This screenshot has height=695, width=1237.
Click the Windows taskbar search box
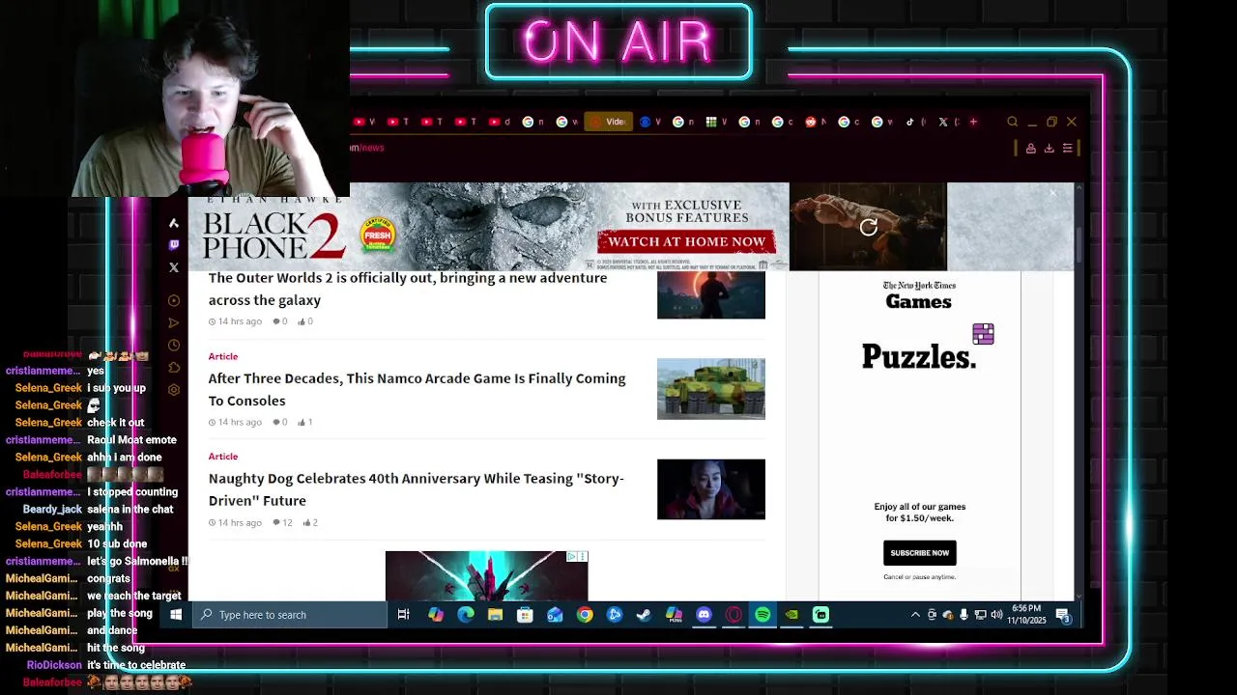click(x=290, y=615)
